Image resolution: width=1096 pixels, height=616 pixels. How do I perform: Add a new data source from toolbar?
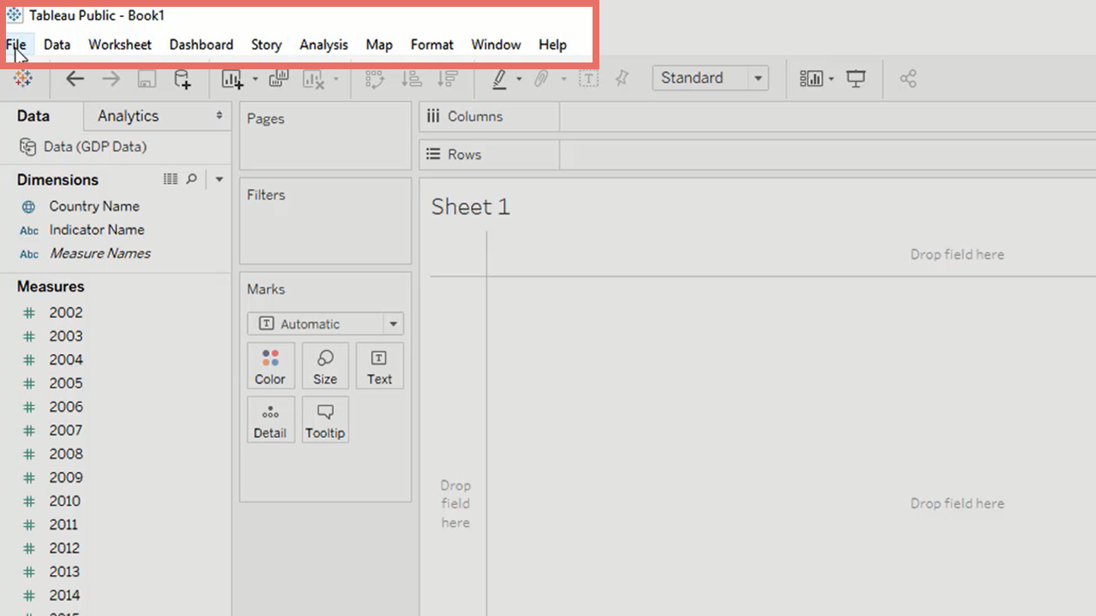pos(182,79)
